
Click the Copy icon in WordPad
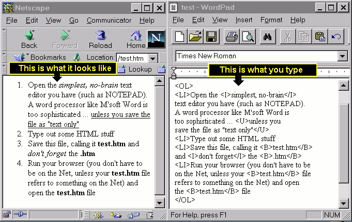click(304, 36)
